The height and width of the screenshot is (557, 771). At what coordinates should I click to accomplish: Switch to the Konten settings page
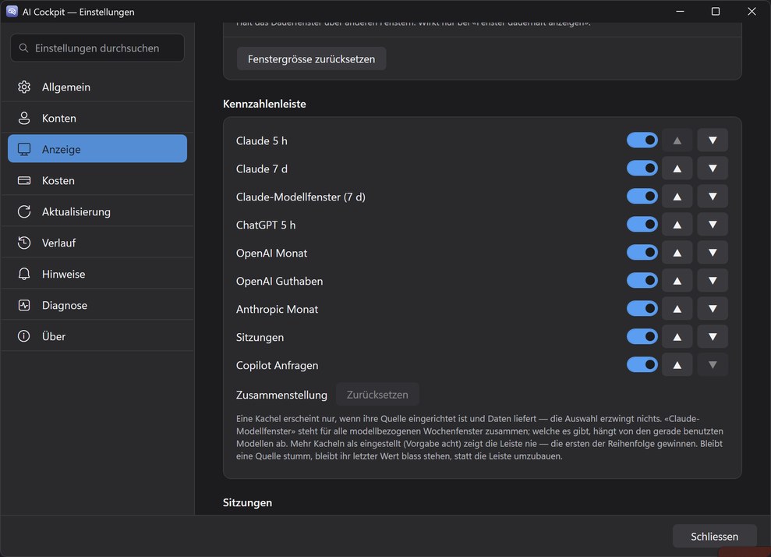(97, 118)
